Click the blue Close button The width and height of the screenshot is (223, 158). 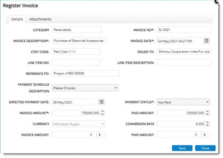pyautogui.click(x=205, y=148)
